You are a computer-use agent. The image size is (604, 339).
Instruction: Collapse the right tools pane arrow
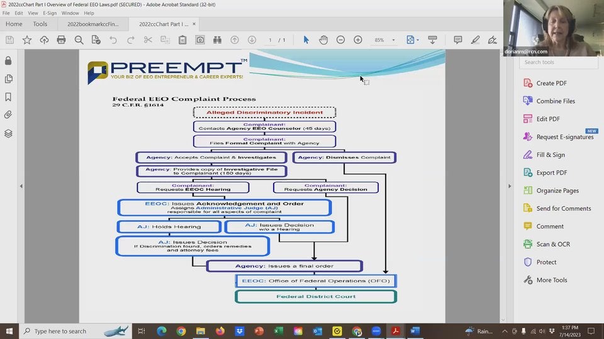(x=510, y=186)
